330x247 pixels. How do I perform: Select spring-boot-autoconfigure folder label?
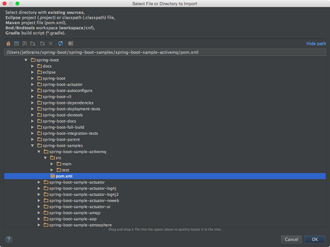click(68, 91)
